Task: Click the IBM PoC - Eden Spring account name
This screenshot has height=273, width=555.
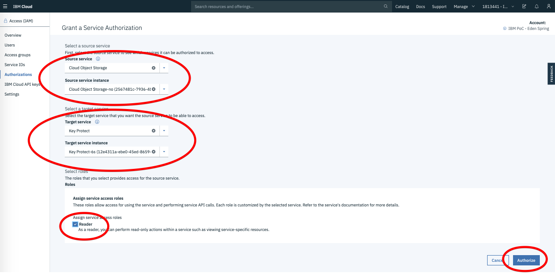Action: [529, 29]
